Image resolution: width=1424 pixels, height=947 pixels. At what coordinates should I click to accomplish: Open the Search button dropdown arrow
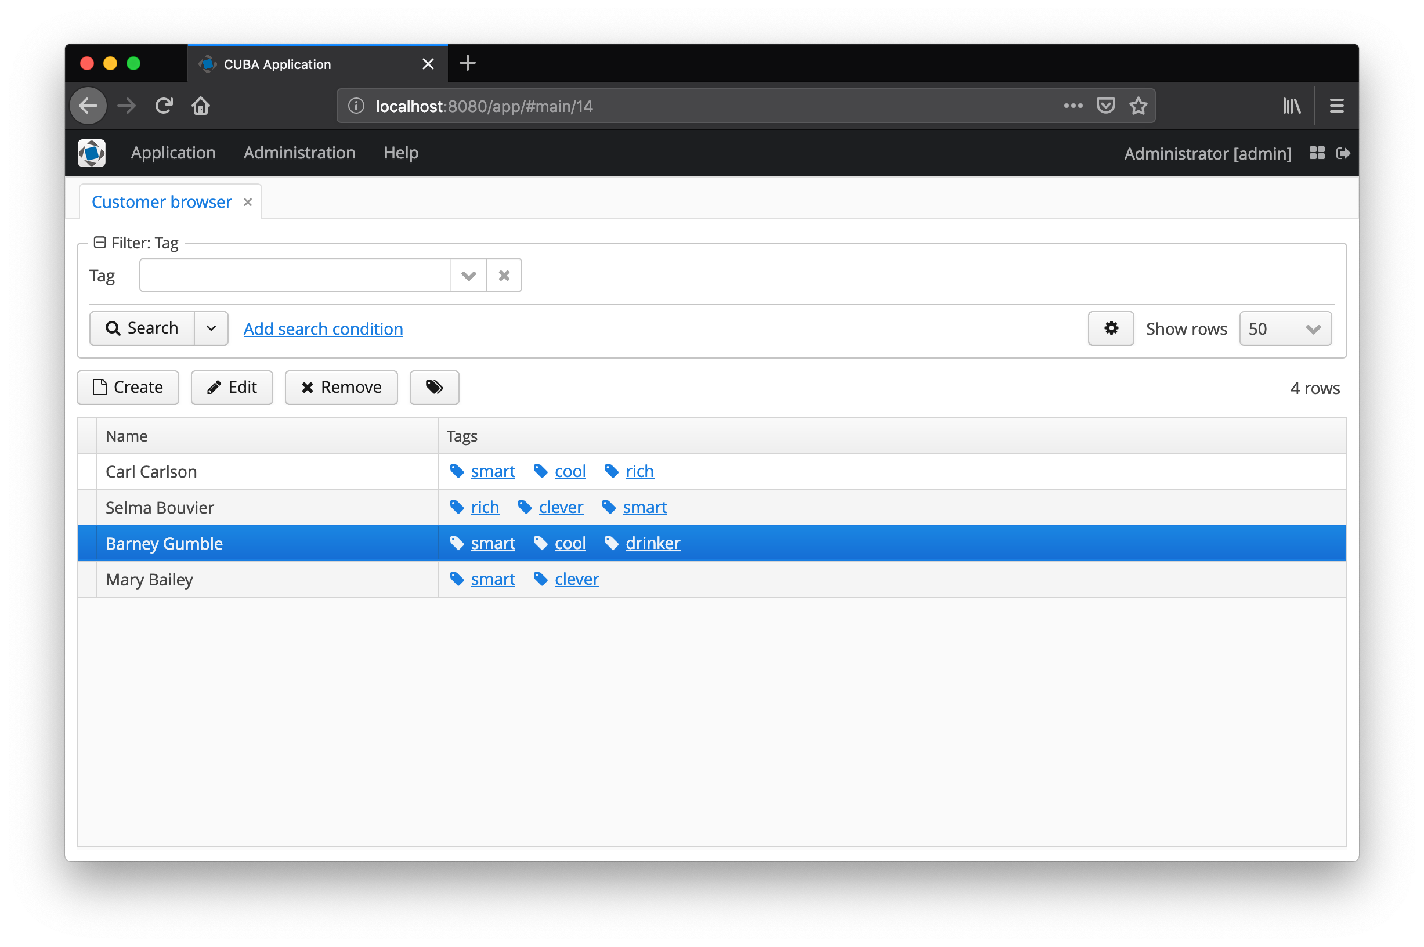(x=211, y=328)
